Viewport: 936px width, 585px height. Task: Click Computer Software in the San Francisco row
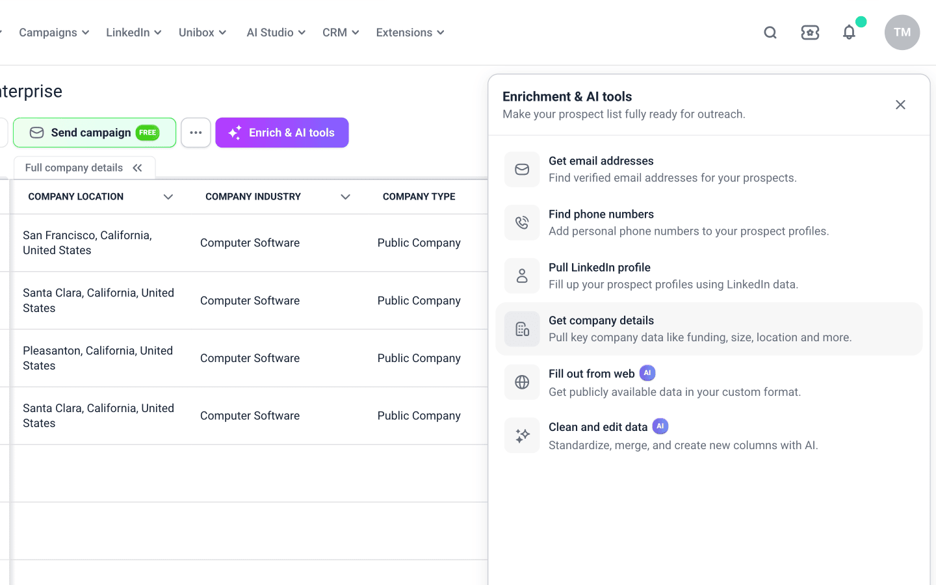pos(250,242)
